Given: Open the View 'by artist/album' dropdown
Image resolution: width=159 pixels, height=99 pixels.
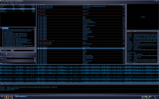Looking at the screenshot, I should click(11, 50).
